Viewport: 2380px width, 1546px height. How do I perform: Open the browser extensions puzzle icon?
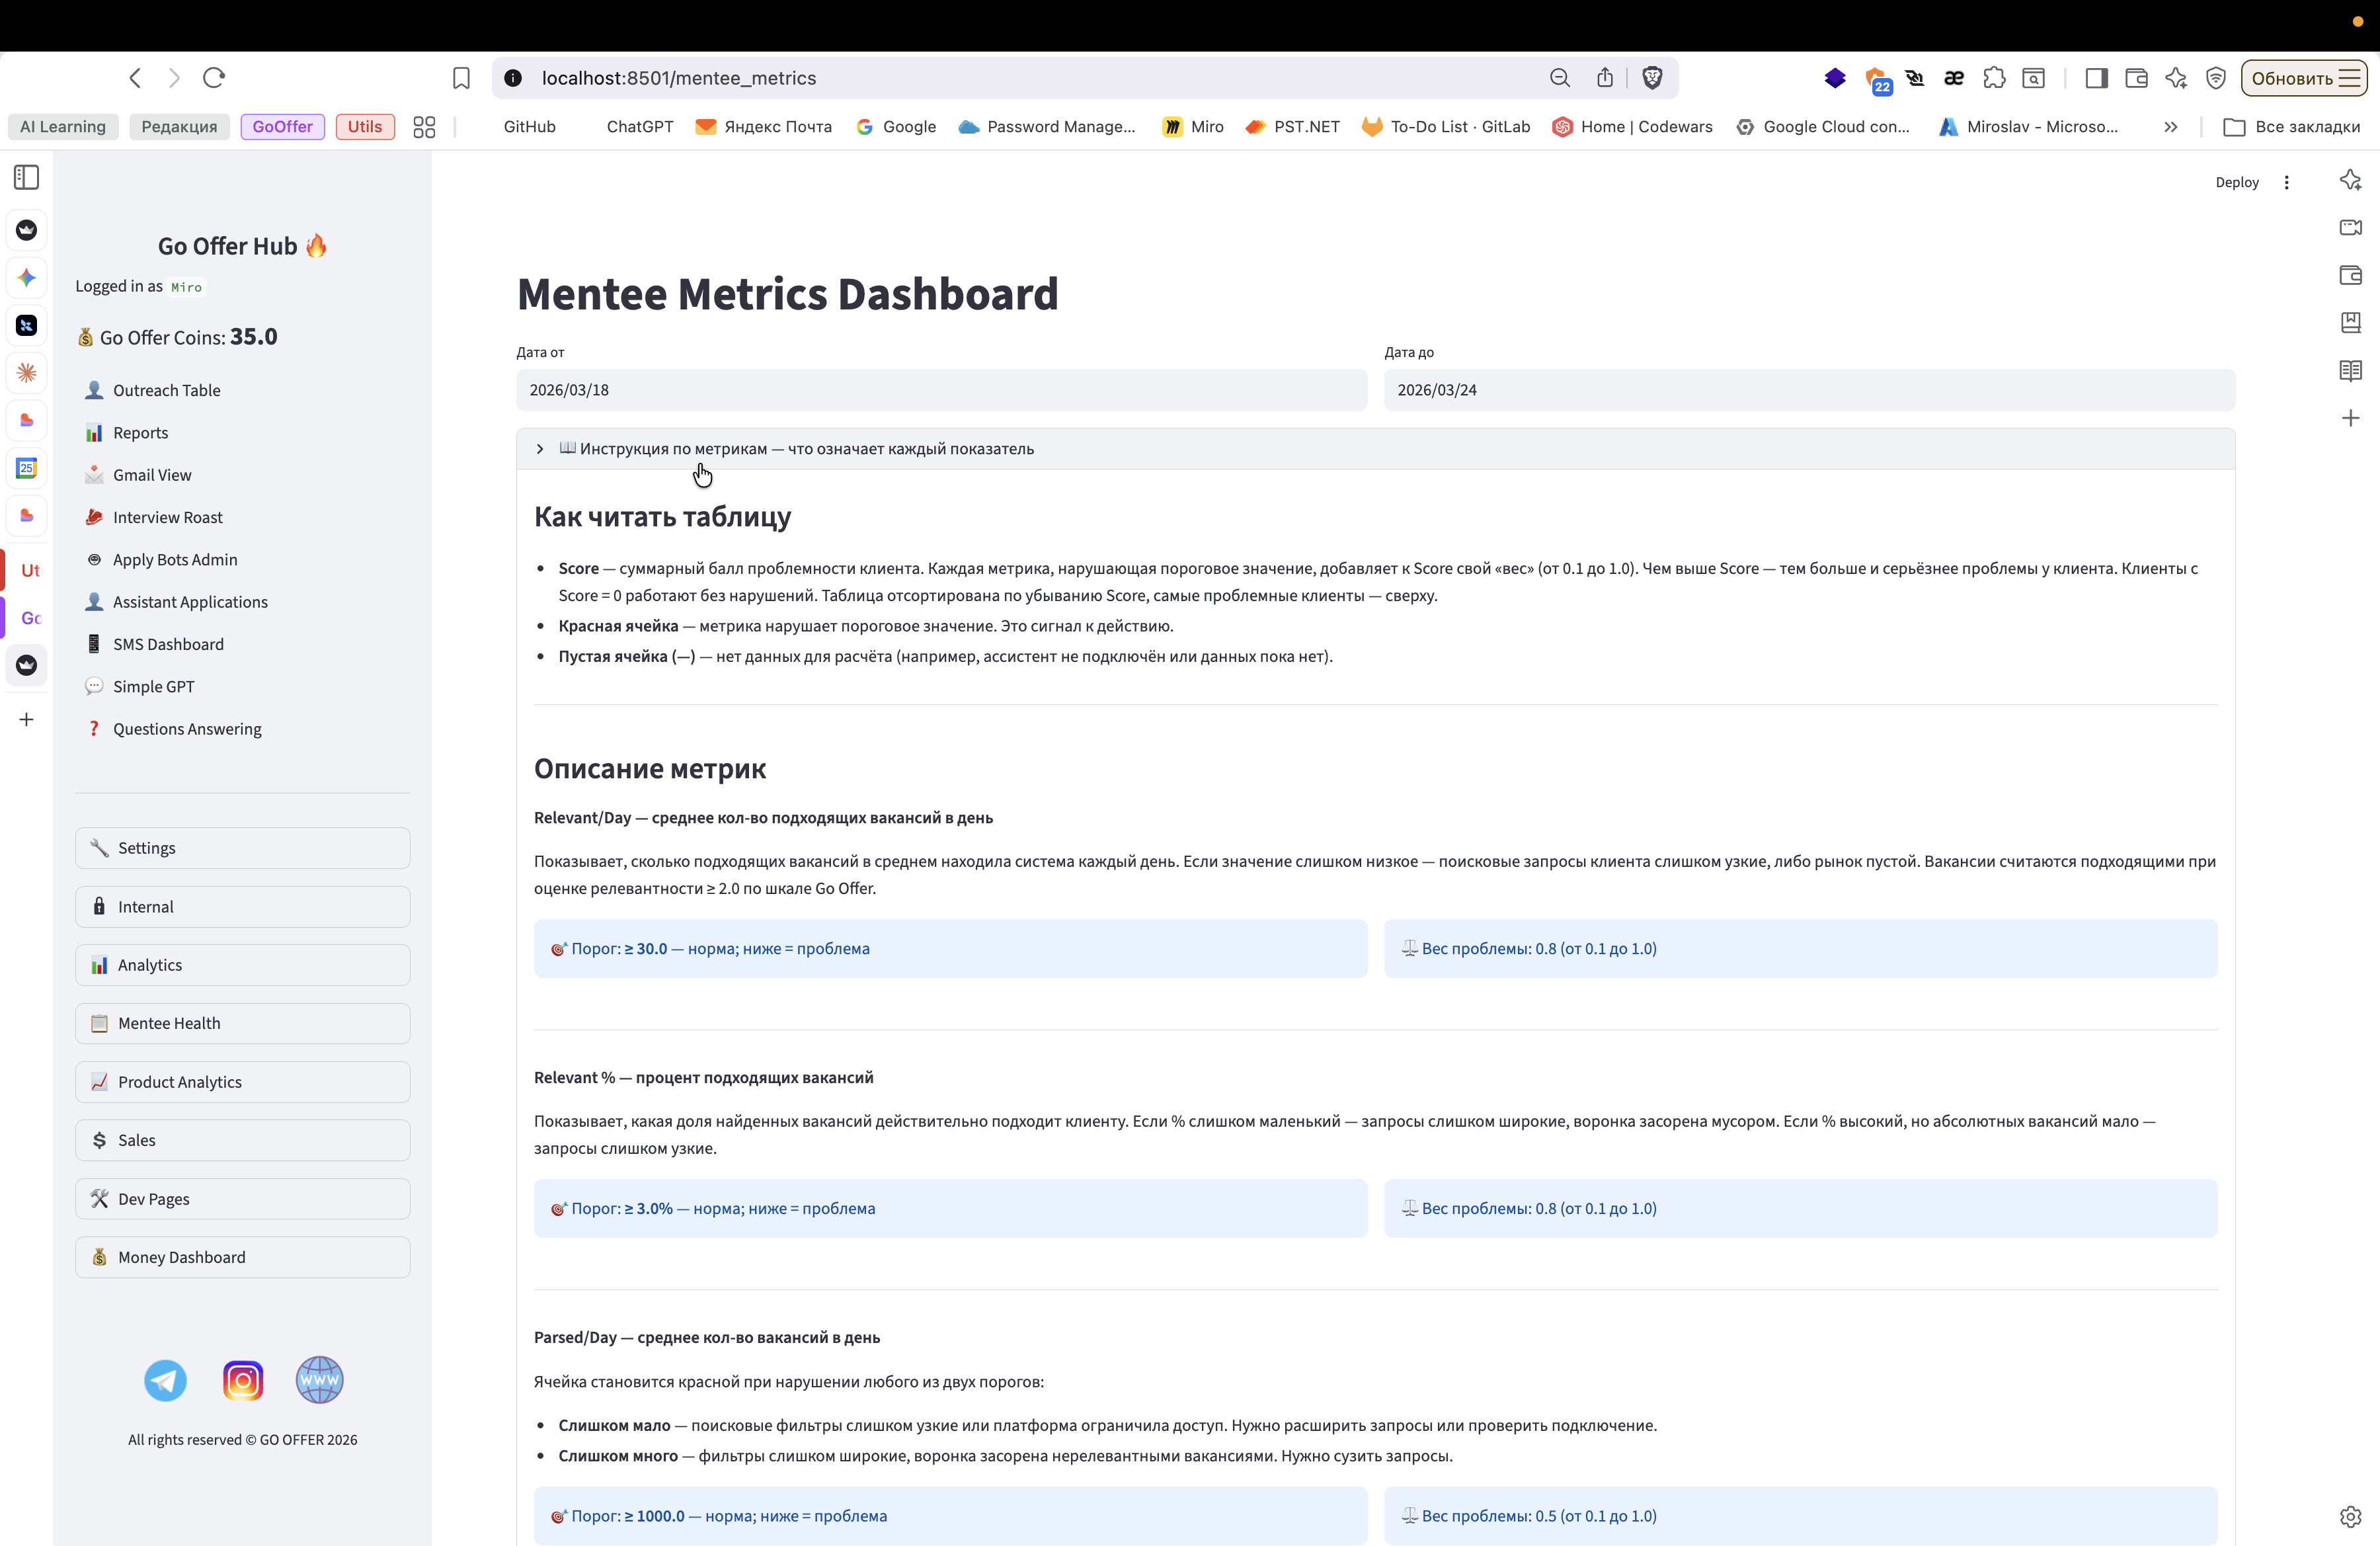[x=1994, y=78]
